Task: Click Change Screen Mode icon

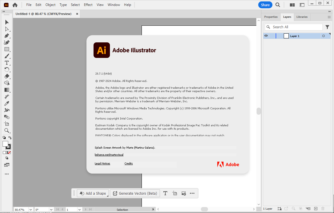Action: [x=7, y=165]
